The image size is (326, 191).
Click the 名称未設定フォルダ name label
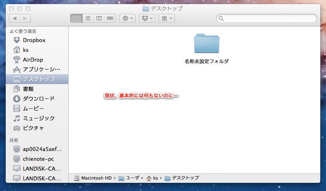click(x=207, y=61)
